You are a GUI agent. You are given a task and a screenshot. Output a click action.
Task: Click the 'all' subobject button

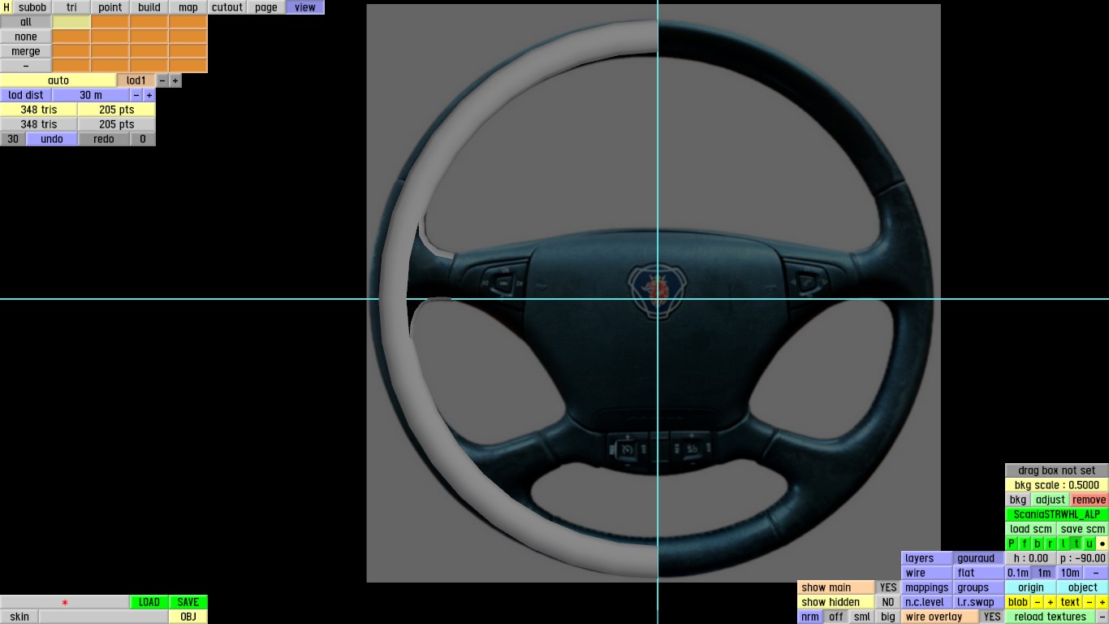[x=26, y=22]
